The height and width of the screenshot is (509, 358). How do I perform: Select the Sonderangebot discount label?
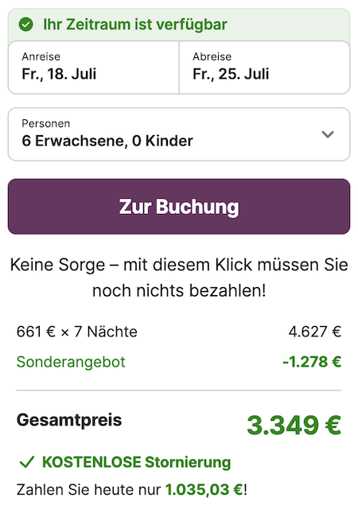click(71, 362)
